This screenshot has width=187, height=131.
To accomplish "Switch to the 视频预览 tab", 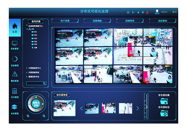I will click(x=130, y=21).
